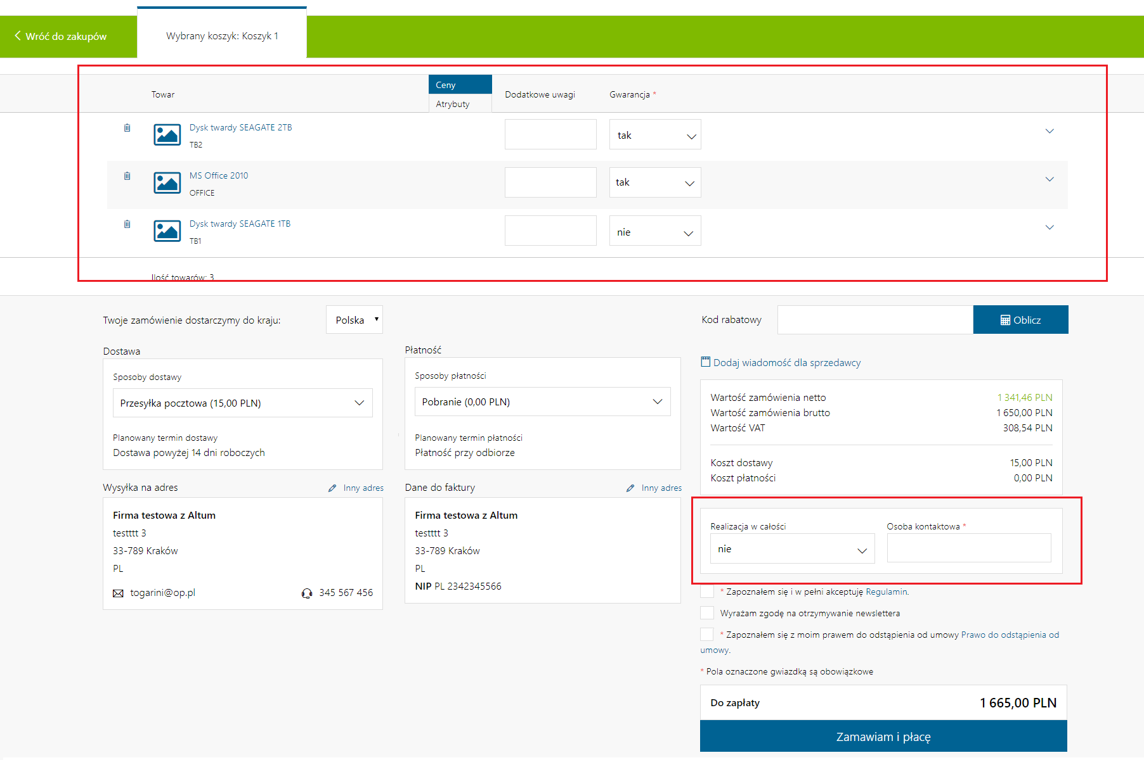The width and height of the screenshot is (1144, 760).
Task: Accept the Regulamin terms checkbox
Action: click(707, 592)
